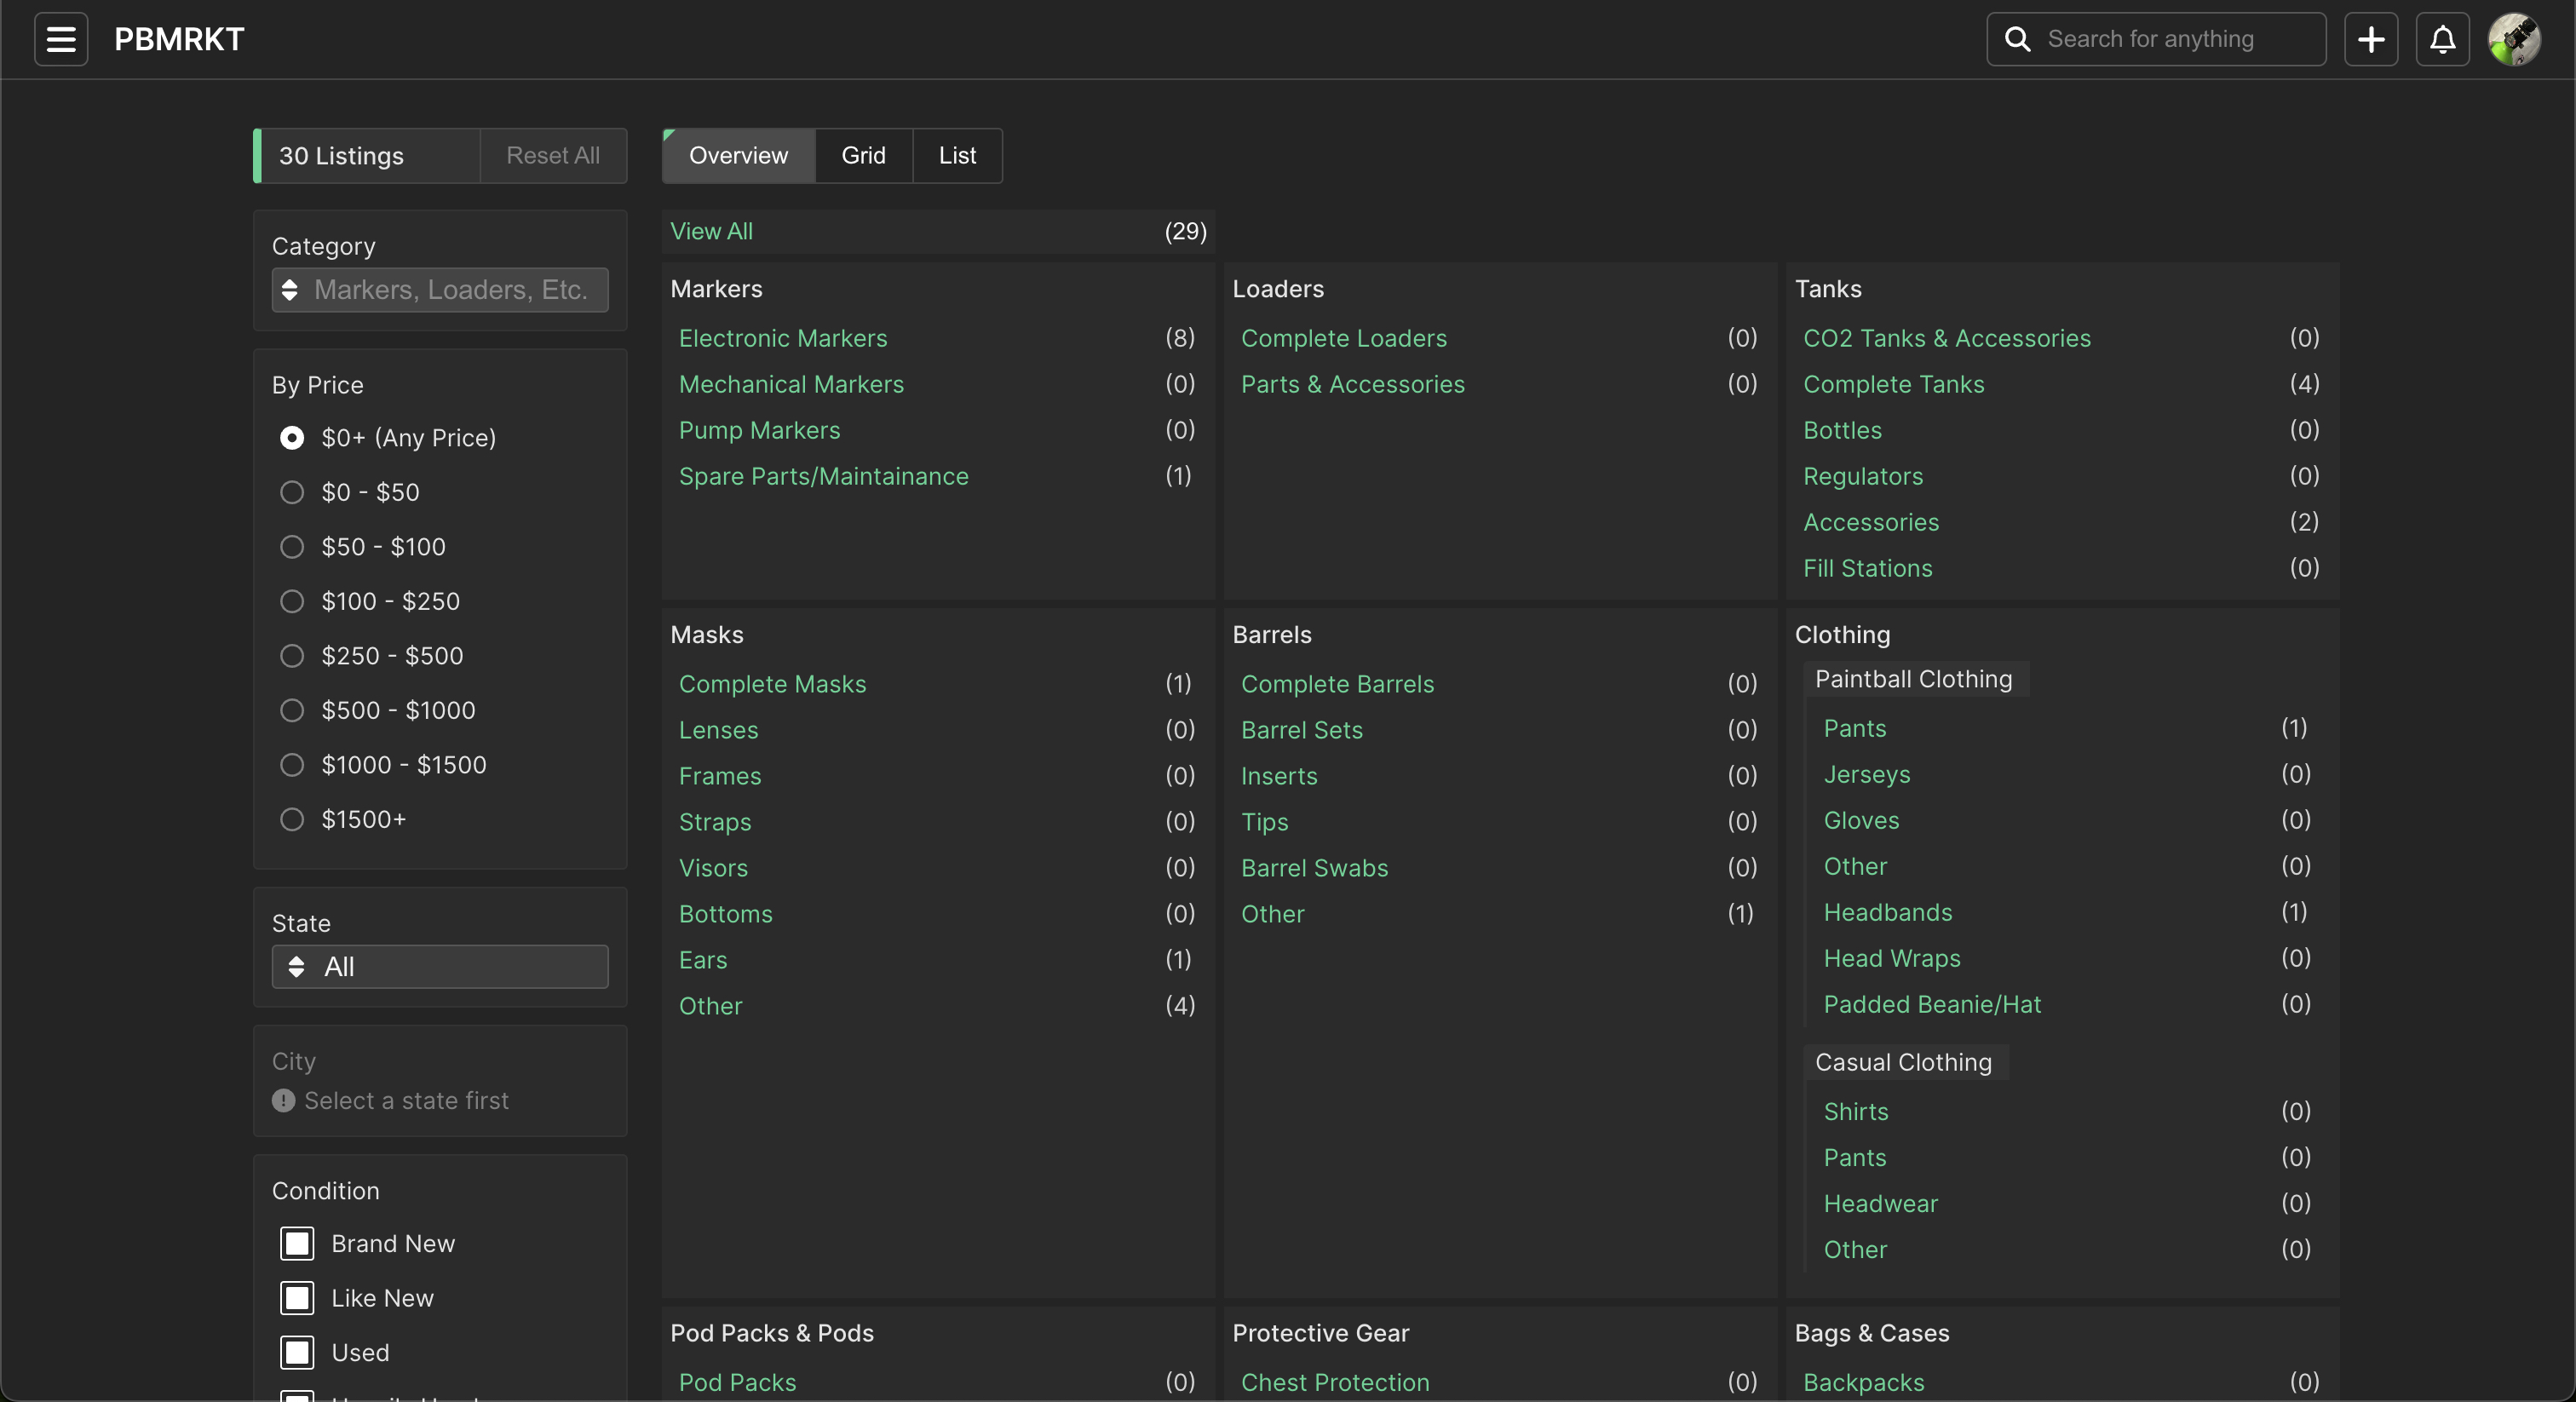Check the Like New condition

coord(297,1297)
